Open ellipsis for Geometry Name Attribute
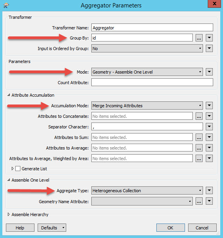Viewport: 223px width, 238px height. (199, 201)
